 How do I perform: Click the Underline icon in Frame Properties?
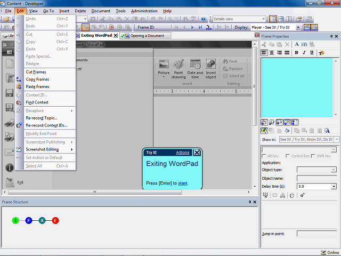click(x=312, y=52)
